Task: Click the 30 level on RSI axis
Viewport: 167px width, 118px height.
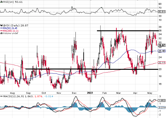Action: click(x=160, y=16)
